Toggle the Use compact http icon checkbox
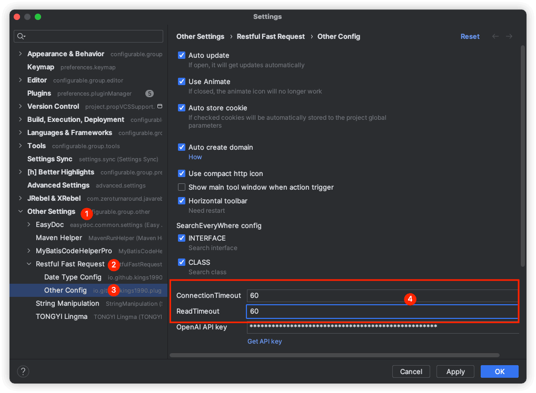 pos(182,173)
